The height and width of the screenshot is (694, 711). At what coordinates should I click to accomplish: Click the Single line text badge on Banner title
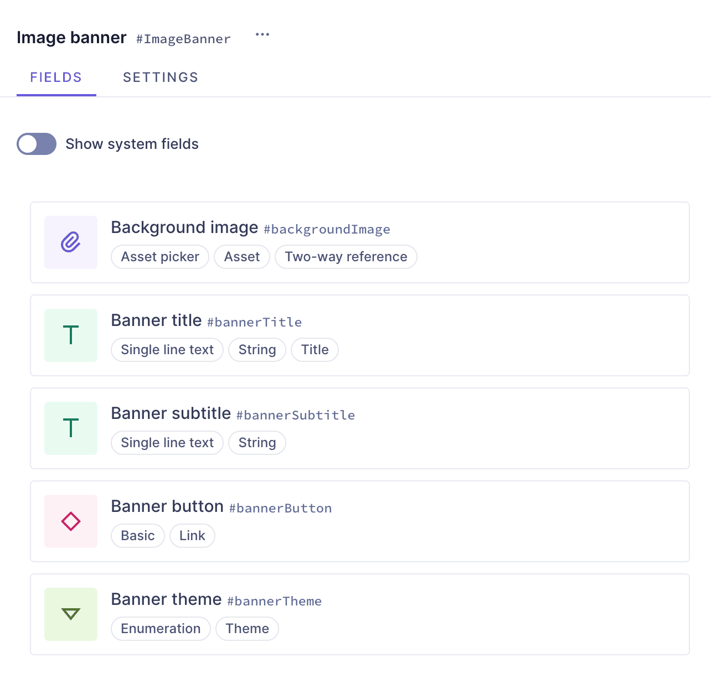tap(167, 350)
